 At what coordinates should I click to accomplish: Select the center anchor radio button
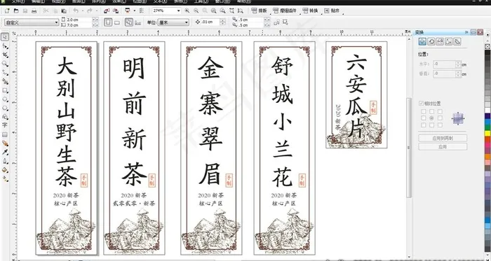pyautogui.click(x=432, y=118)
